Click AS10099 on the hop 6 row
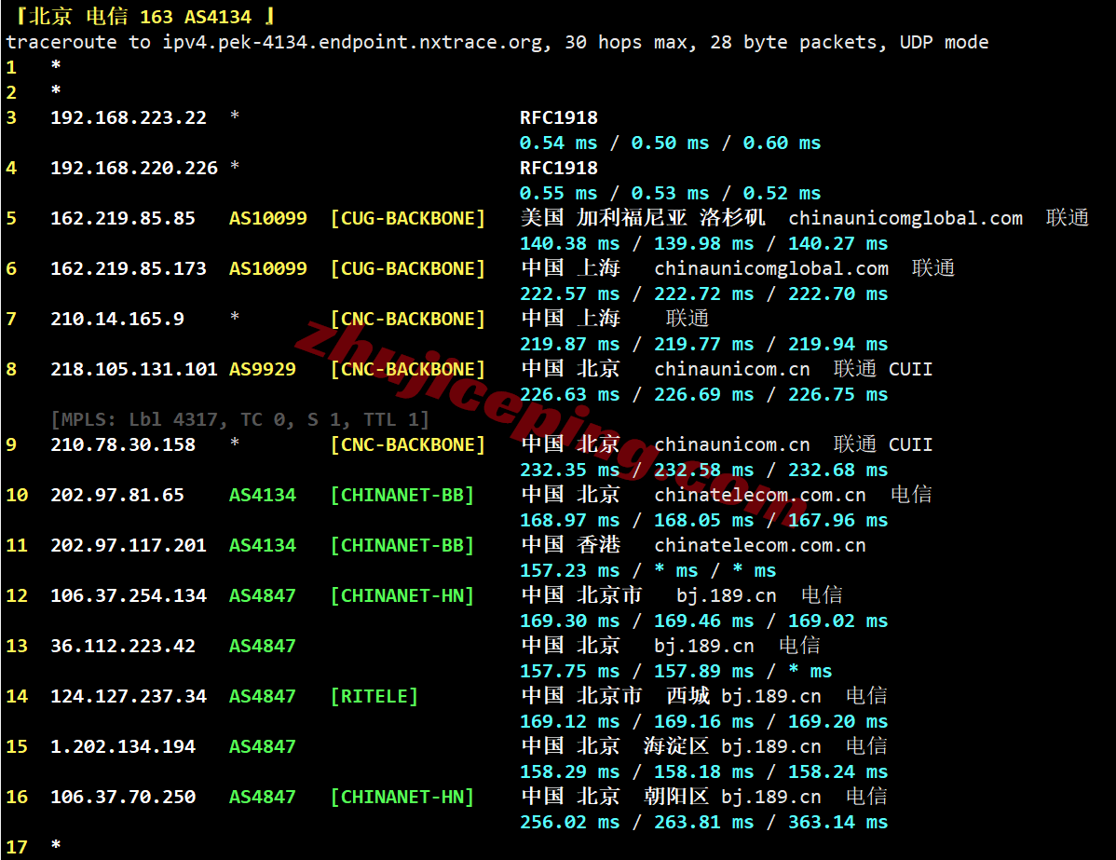The image size is (1116, 860). (268, 268)
